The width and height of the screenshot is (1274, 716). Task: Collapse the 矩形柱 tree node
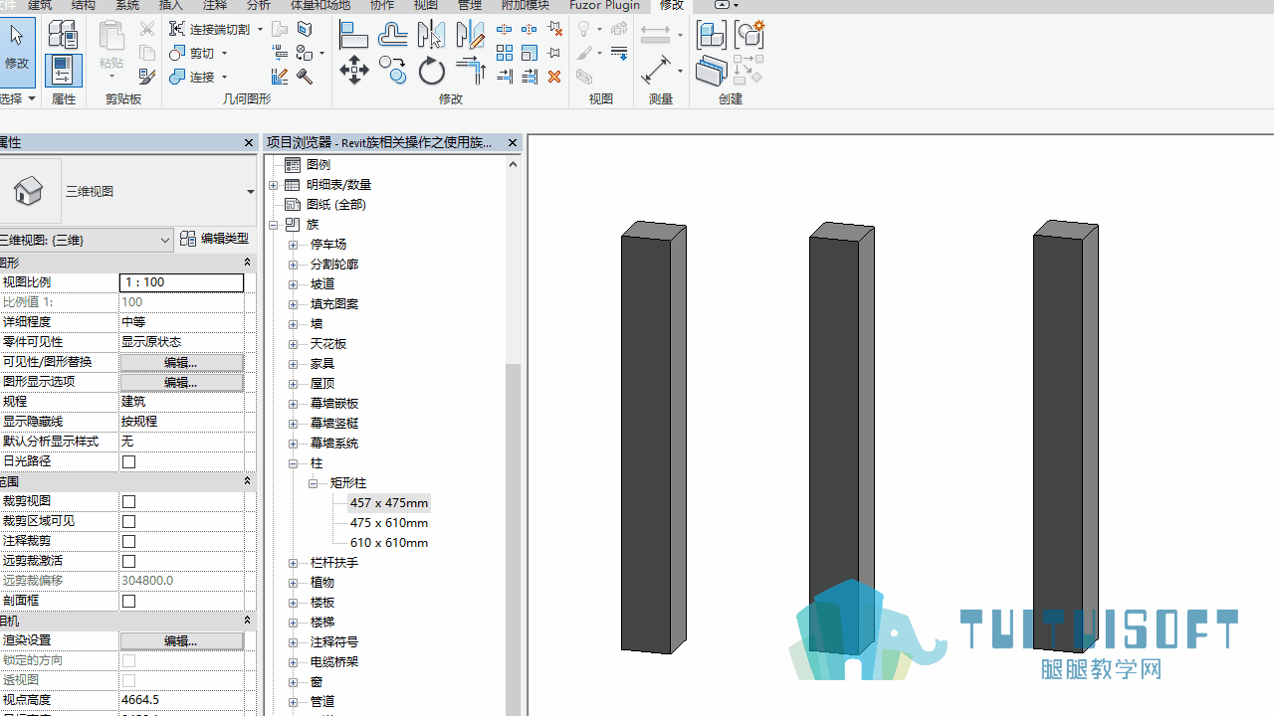pyautogui.click(x=313, y=483)
